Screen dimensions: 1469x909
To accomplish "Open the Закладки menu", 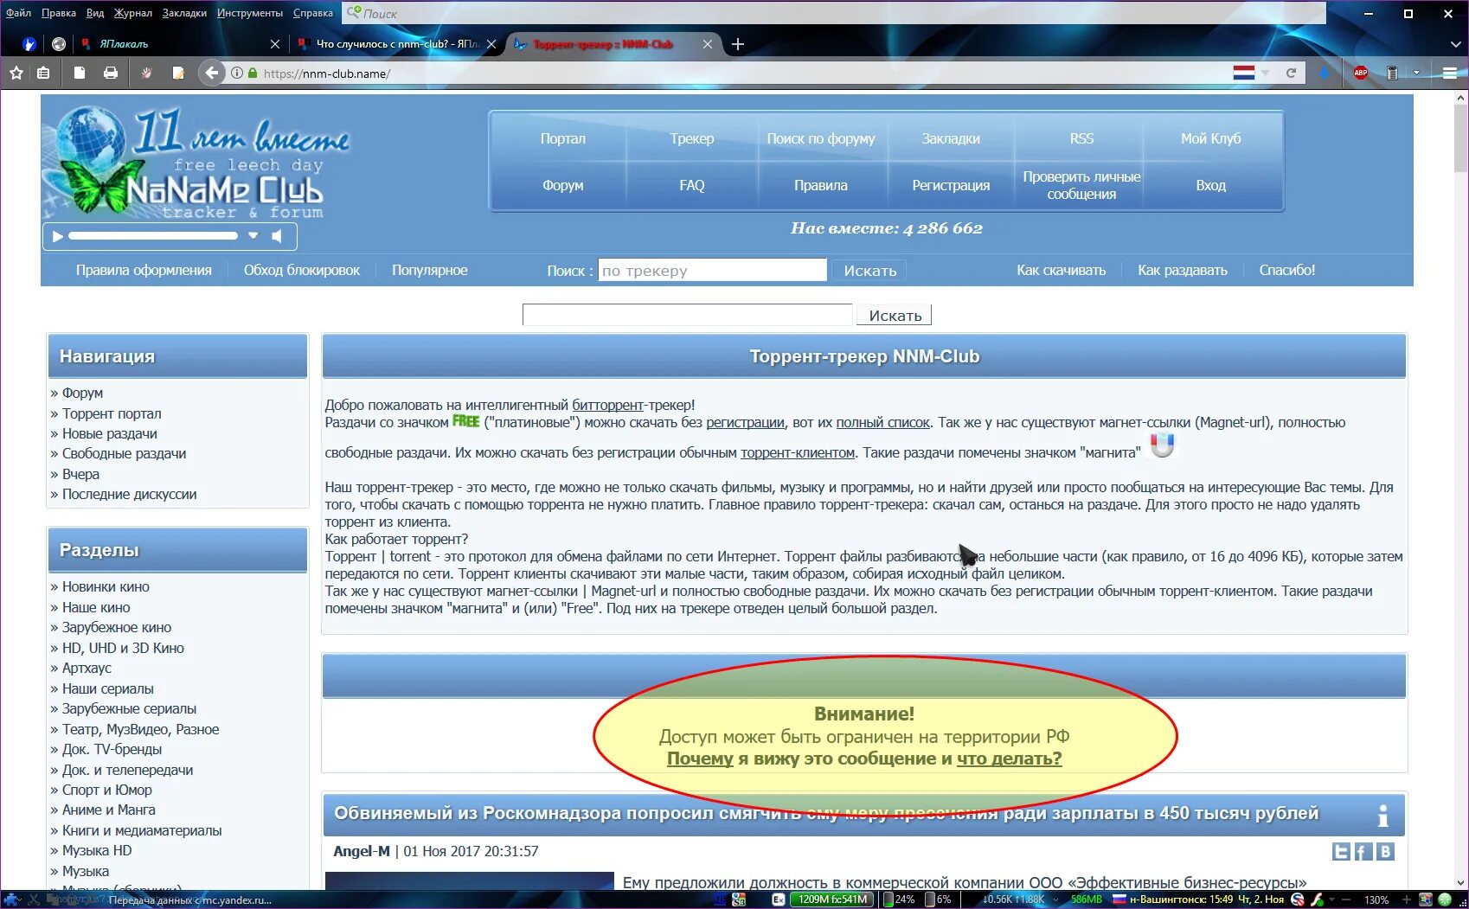I will pos(184,13).
